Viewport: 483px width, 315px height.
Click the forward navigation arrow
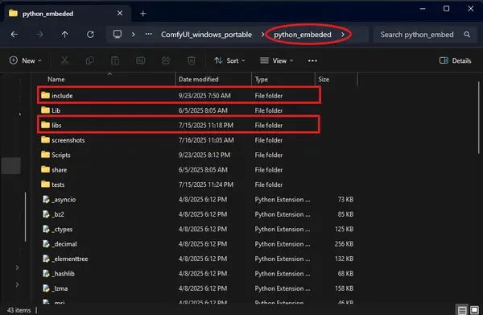39,34
